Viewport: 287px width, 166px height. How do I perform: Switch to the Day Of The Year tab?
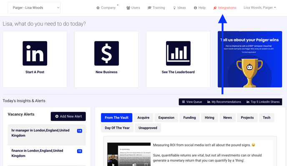117,128
